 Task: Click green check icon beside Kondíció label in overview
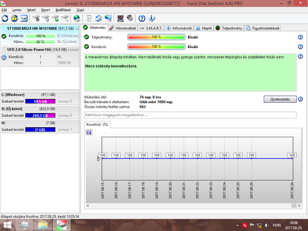click(x=87, y=47)
